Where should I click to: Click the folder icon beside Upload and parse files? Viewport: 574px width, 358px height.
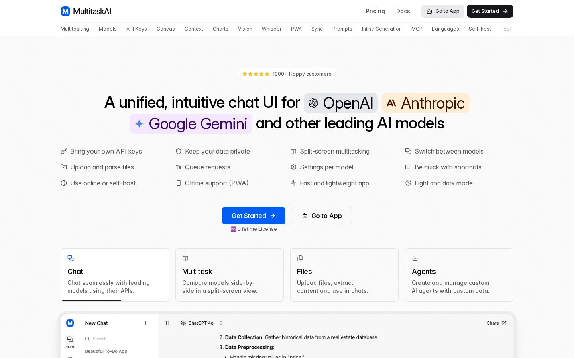pos(64,167)
